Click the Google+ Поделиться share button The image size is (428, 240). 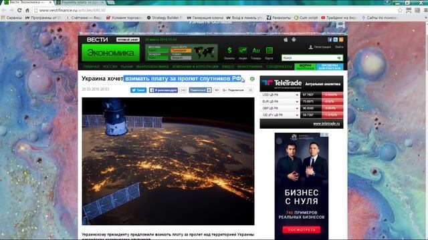pyautogui.click(x=233, y=90)
